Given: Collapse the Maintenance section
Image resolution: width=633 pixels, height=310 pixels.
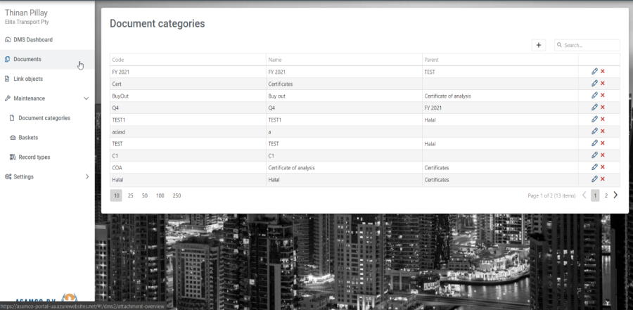Looking at the screenshot, I should 87,98.
